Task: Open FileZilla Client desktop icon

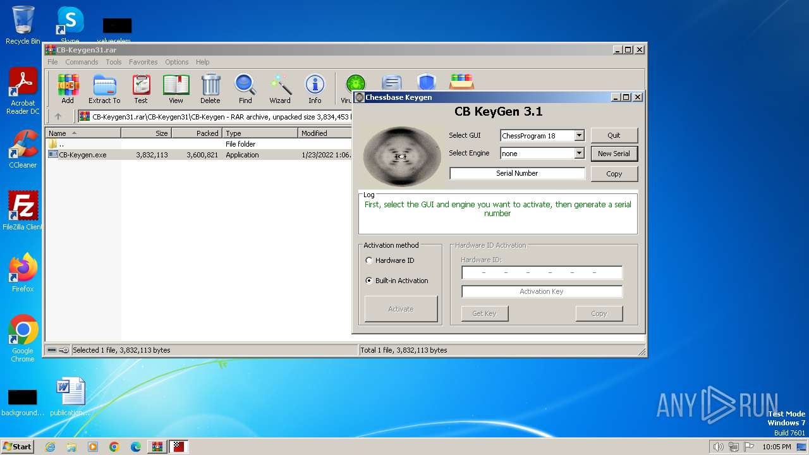Action: pos(23,210)
